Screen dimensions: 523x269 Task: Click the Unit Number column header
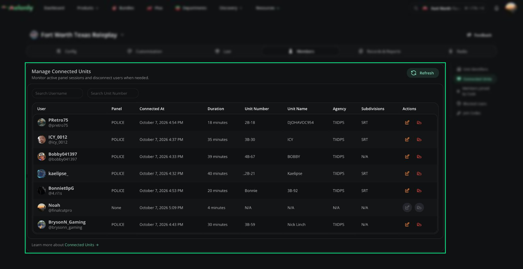coord(257,109)
